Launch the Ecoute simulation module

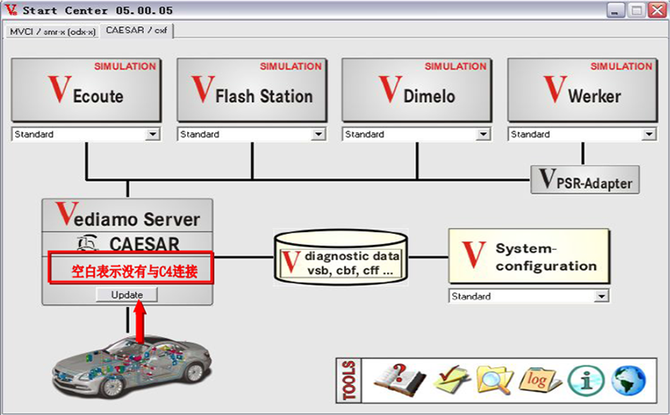click(x=86, y=90)
